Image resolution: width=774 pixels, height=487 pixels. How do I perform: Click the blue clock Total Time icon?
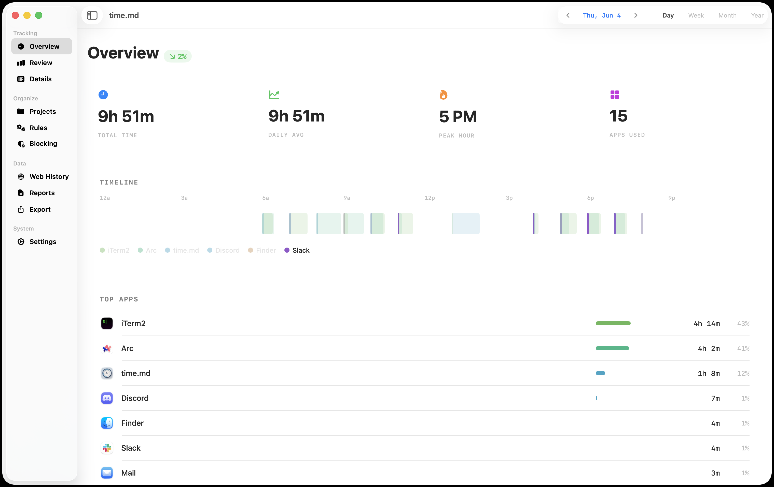(x=103, y=95)
